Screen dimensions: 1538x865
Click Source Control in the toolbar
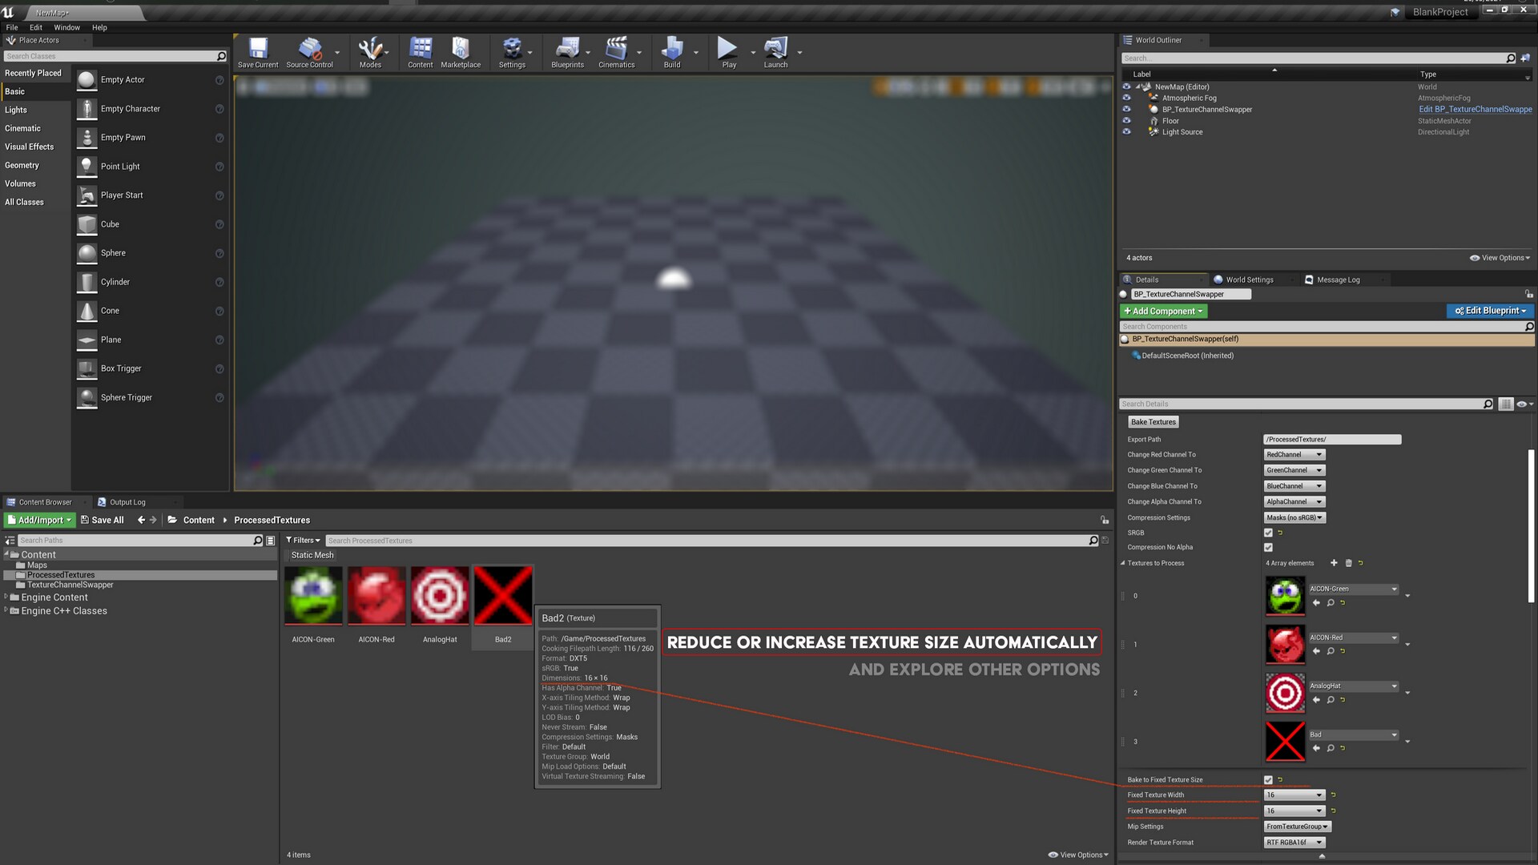pyautogui.click(x=311, y=50)
